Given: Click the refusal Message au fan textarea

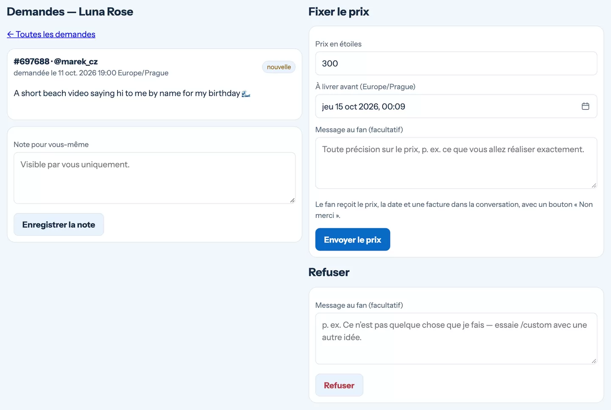Looking at the screenshot, I should (456, 338).
